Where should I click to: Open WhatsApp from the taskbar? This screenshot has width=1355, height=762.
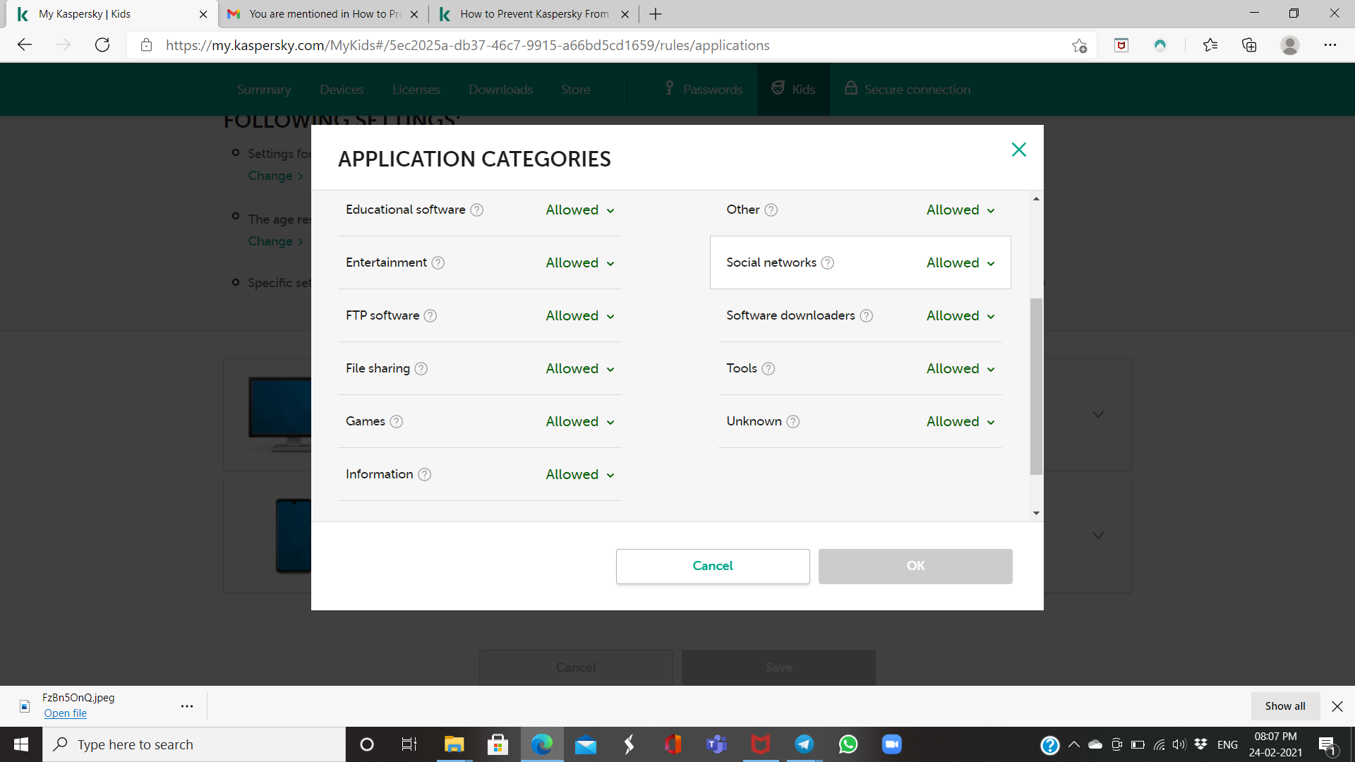coord(848,744)
